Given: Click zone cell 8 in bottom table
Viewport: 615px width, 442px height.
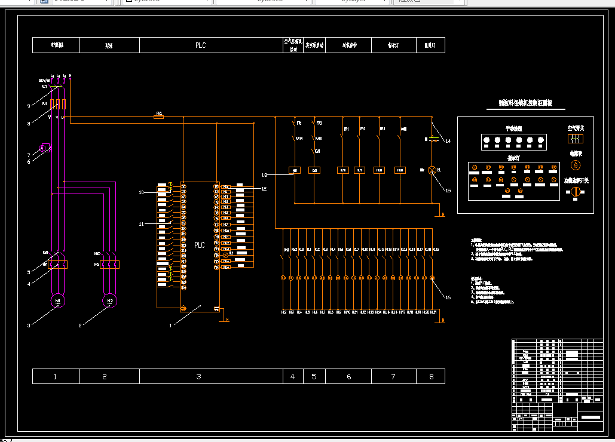Looking at the screenshot, I should 431,376.
